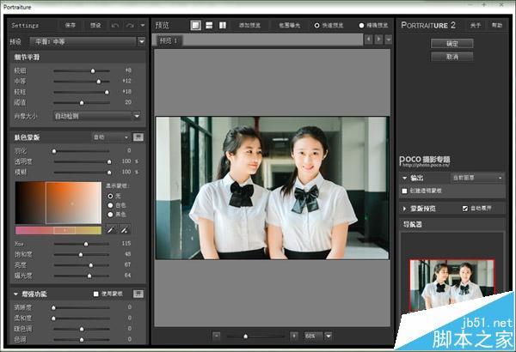Zoom in with the plus button
Viewport: 516px width, 352px height.
pyautogui.click(x=294, y=336)
